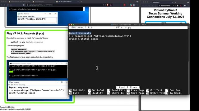Click the bookmark icon beside samsclass.info address

pyautogui.click(x=24, y=5)
